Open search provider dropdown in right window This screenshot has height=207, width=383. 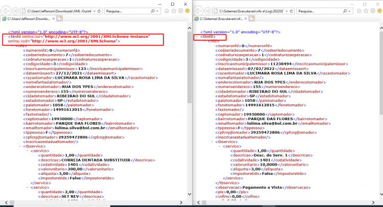point(349,11)
